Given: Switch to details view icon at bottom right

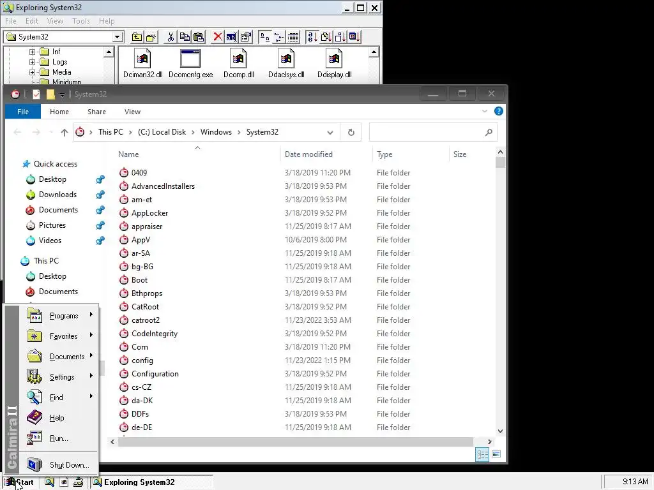Looking at the screenshot, I should coord(482,454).
